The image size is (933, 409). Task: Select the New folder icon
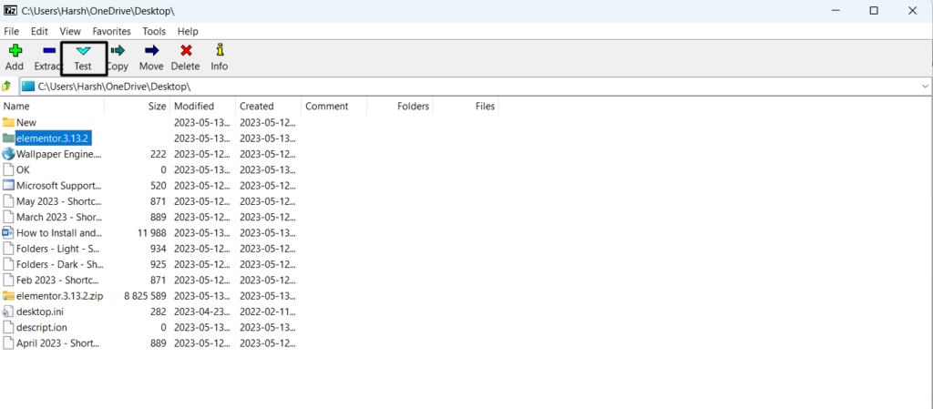point(8,122)
